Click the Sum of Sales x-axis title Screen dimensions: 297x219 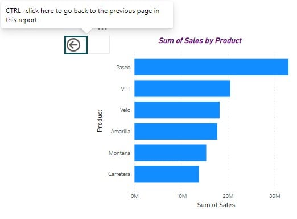coord(216,205)
